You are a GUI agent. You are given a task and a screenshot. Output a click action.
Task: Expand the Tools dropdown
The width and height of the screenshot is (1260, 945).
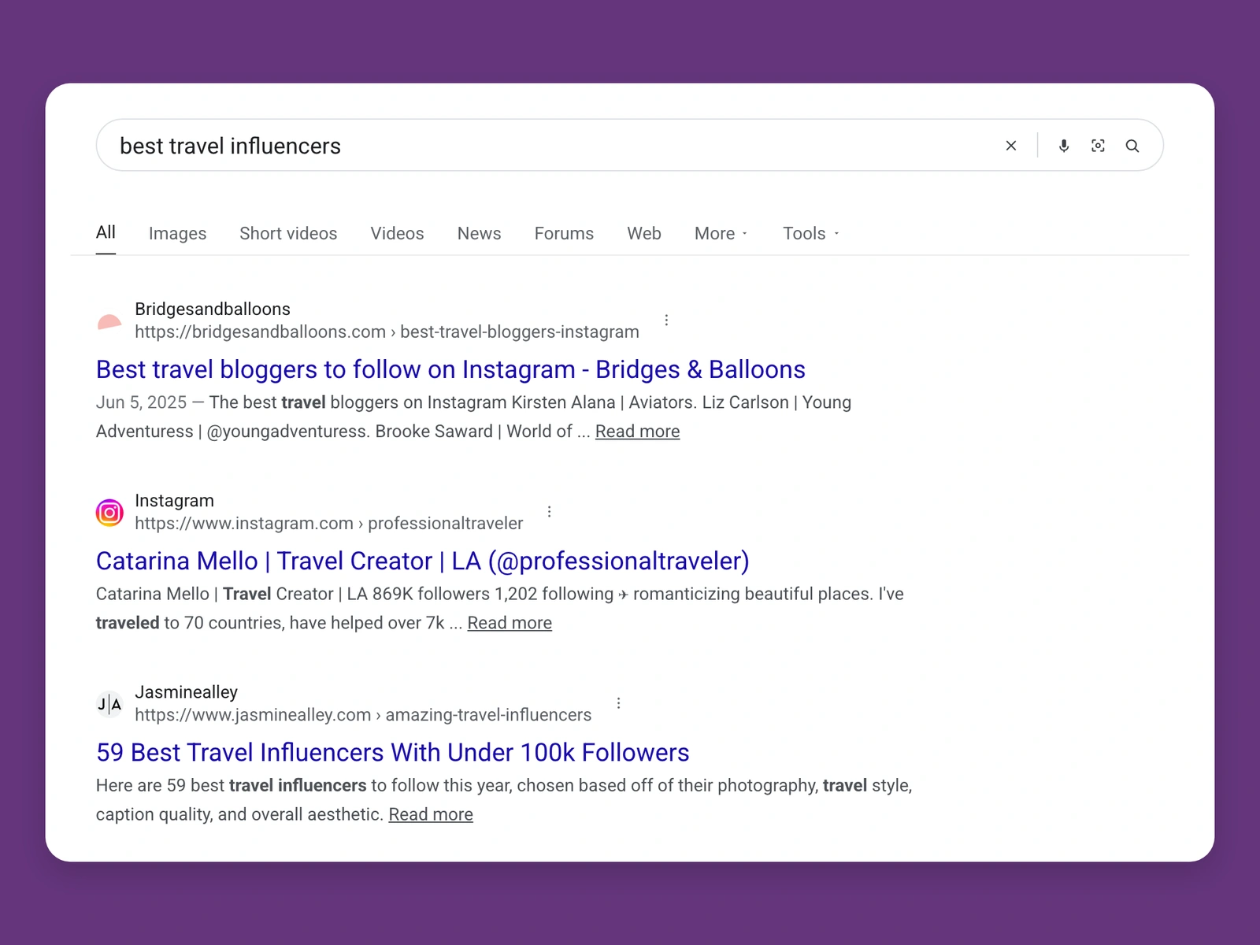pyautogui.click(x=811, y=233)
